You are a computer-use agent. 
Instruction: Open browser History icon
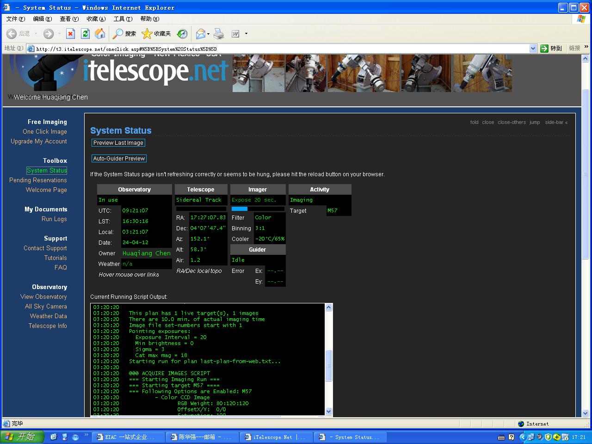(182, 34)
